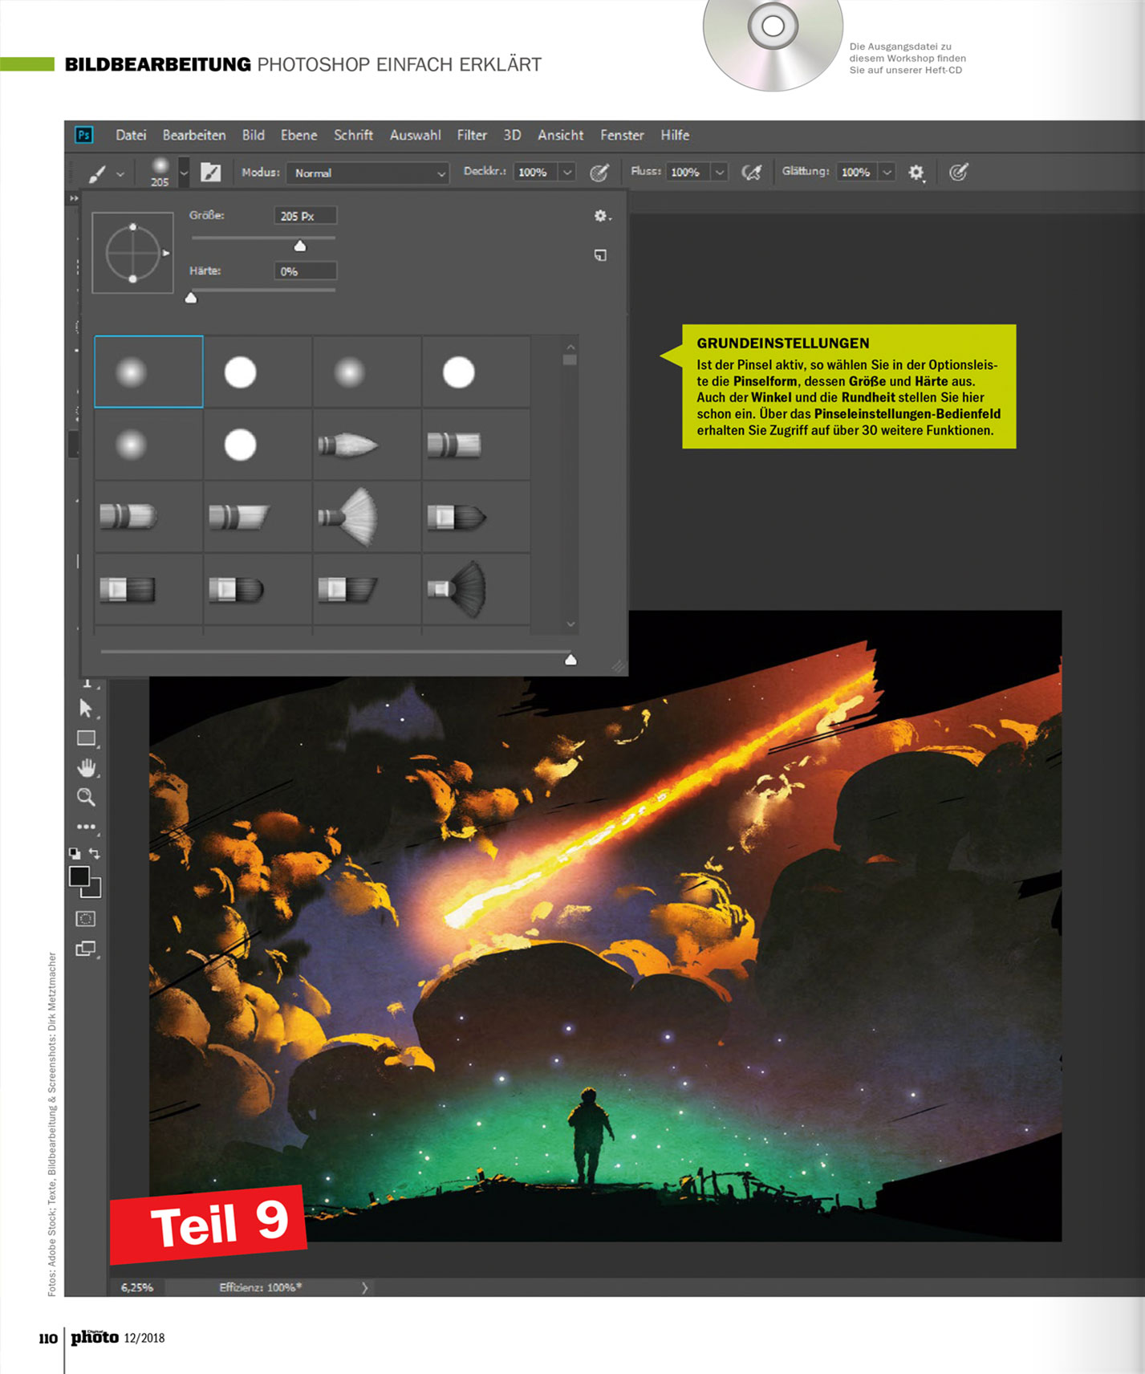
Task: Select the Hand tool
Action: coord(86,768)
